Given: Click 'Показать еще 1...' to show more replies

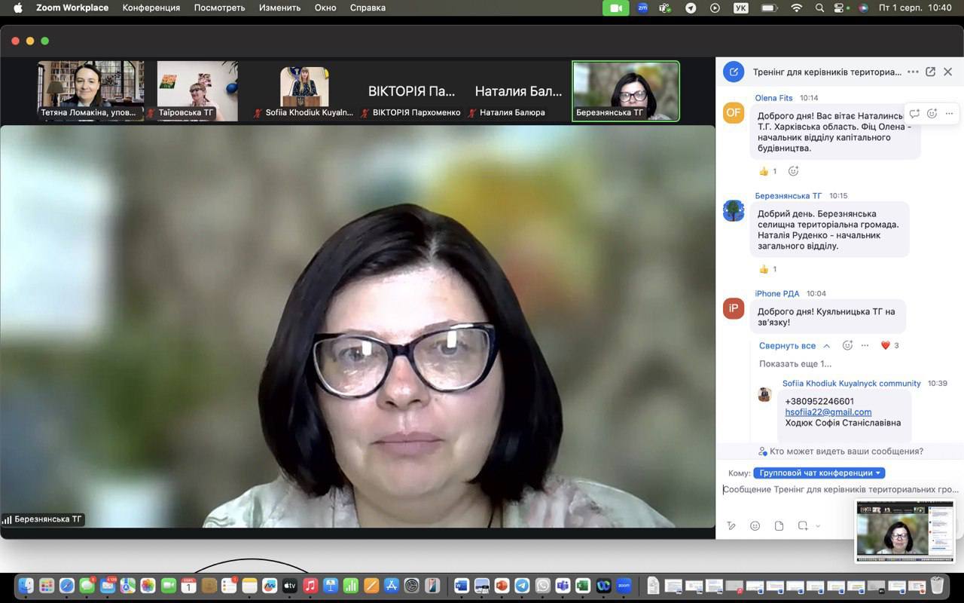Looking at the screenshot, I should (795, 363).
